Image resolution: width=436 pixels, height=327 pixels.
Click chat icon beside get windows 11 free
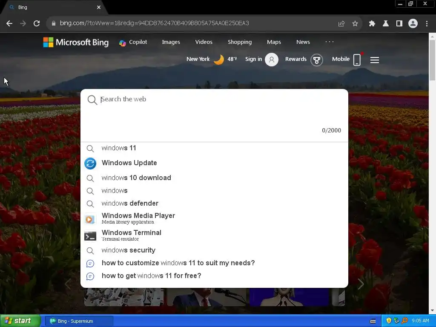point(90,276)
